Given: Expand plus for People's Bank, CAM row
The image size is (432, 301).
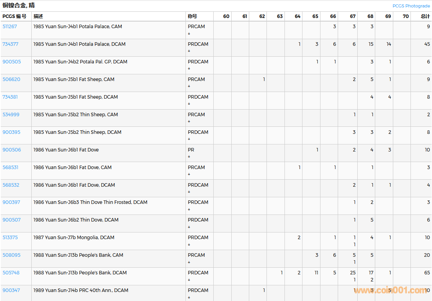Looking at the screenshot, I should click(x=189, y=262).
